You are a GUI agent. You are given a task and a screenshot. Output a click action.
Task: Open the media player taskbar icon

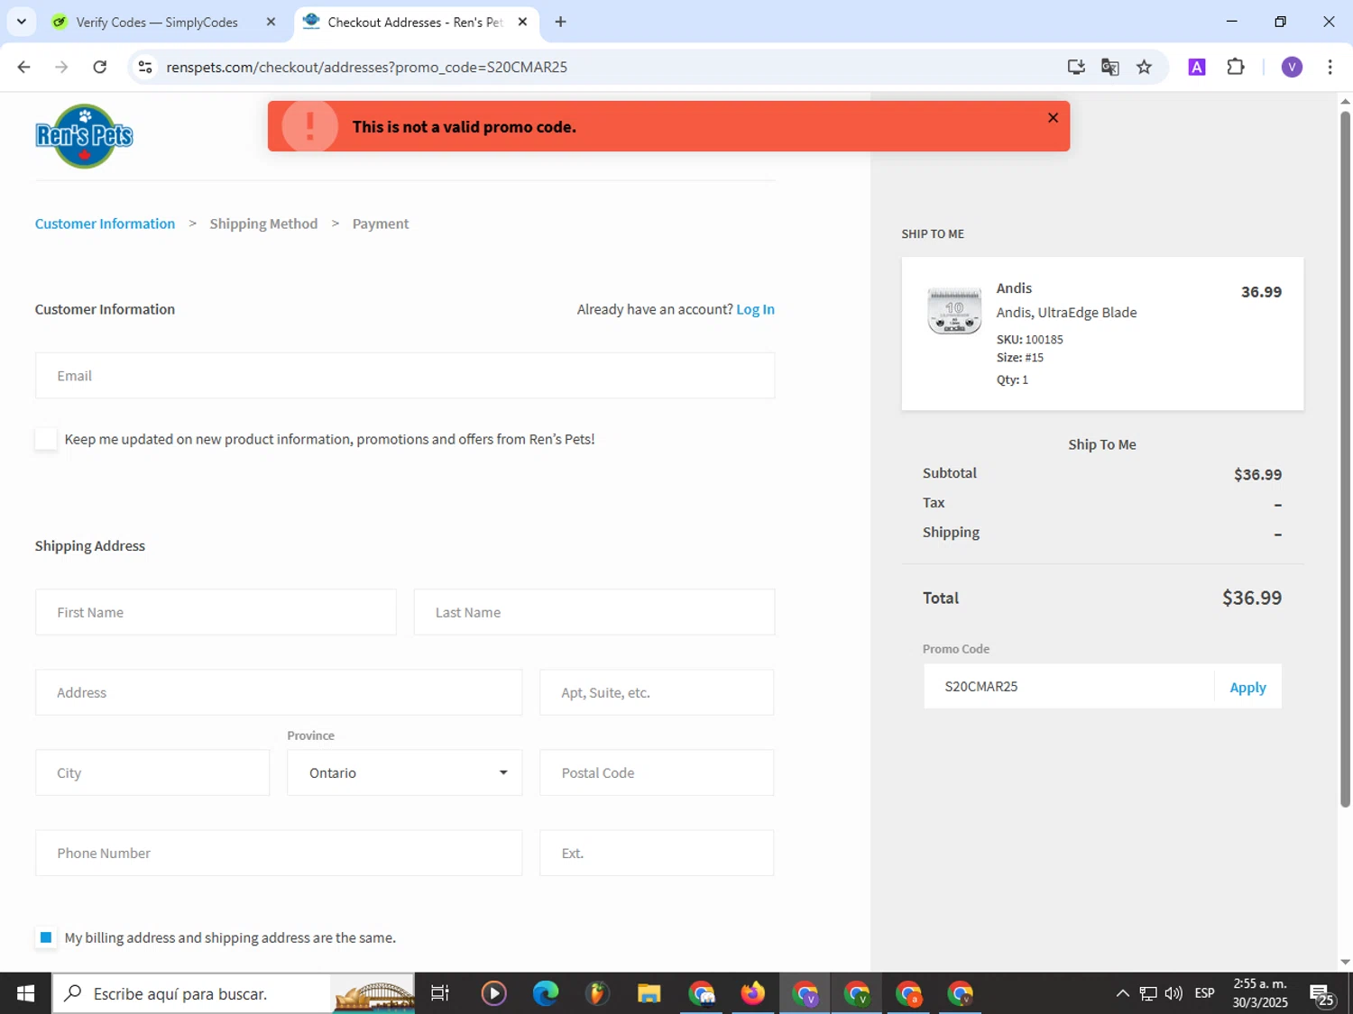[493, 993]
